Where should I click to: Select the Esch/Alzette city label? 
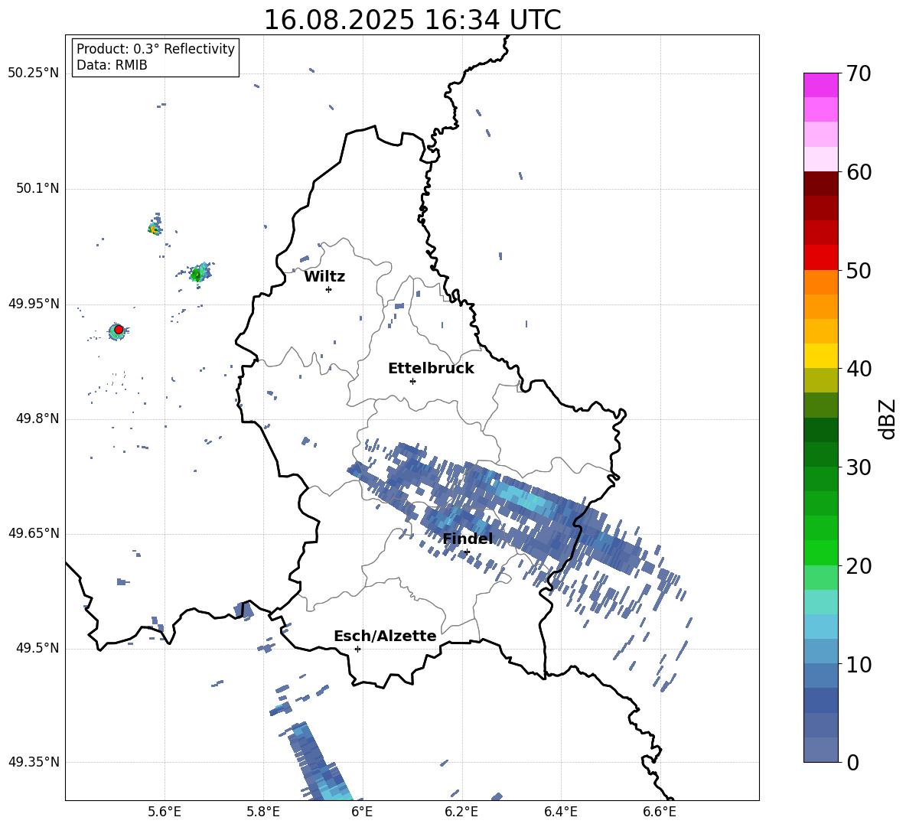(385, 636)
